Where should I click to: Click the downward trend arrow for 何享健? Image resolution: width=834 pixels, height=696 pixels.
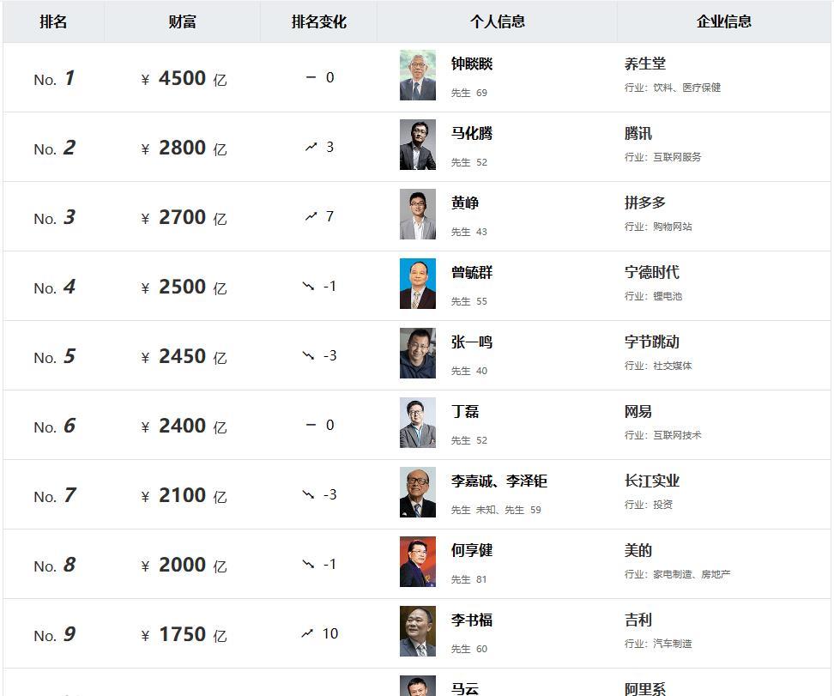pos(309,564)
